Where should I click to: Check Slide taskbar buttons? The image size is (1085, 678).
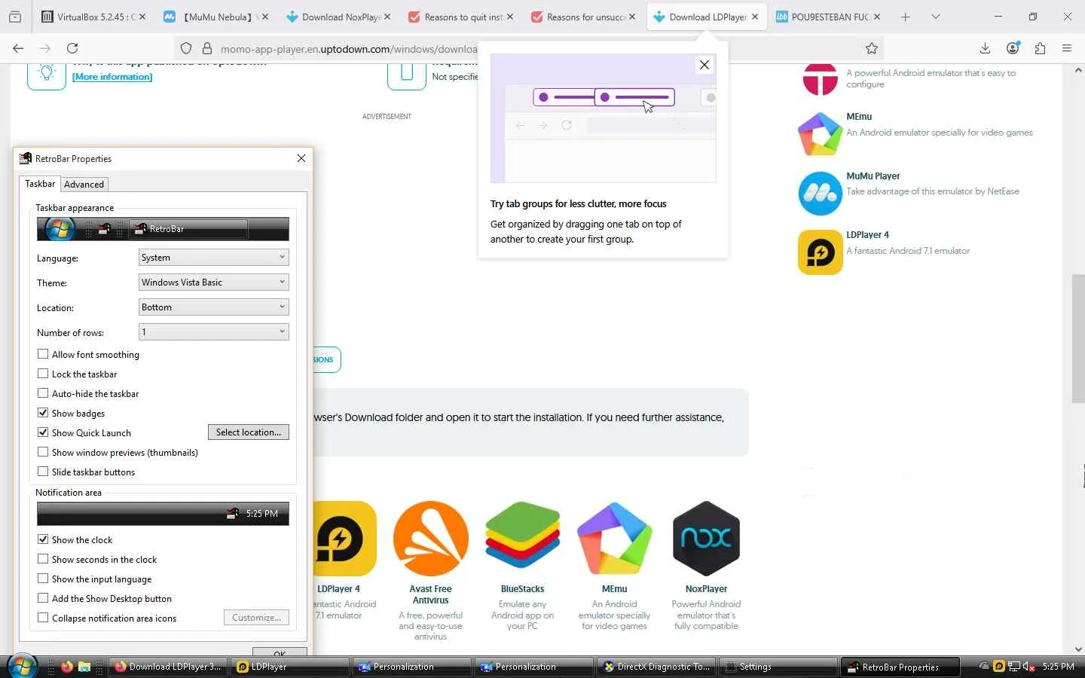coord(43,472)
